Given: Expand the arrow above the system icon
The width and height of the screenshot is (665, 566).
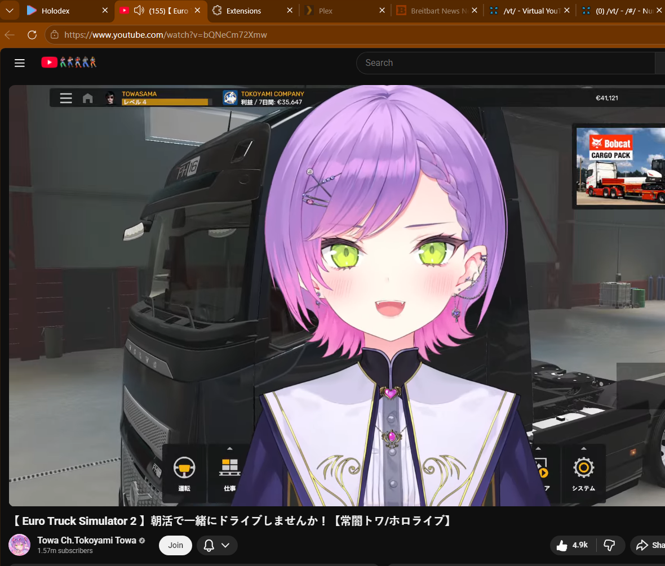Looking at the screenshot, I should coord(584,448).
